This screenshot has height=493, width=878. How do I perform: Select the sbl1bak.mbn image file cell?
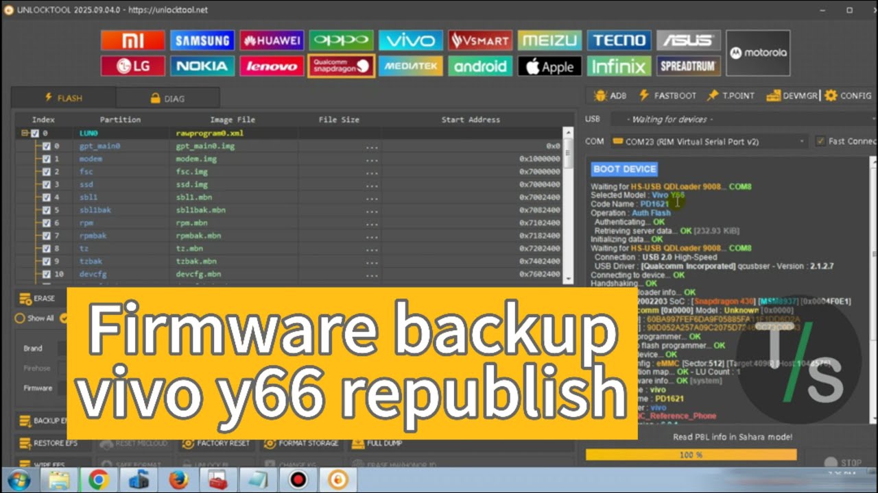point(200,210)
